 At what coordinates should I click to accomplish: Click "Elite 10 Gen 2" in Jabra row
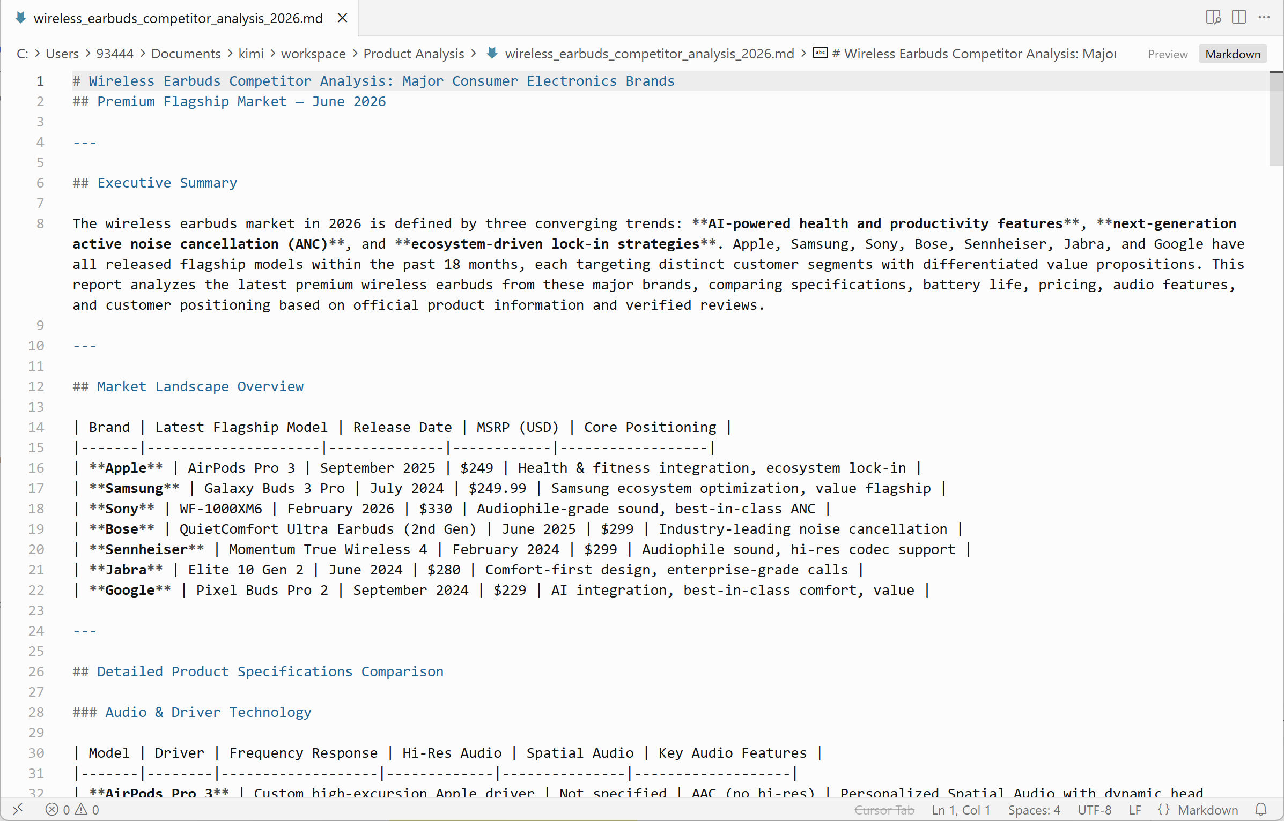pos(246,570)
